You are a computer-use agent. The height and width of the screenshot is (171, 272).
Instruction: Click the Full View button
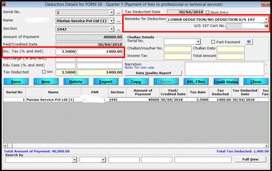[250, 159]
